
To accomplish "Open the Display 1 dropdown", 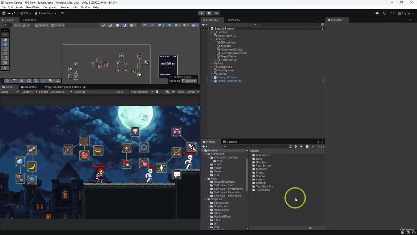I will click(x=29, y=92).
